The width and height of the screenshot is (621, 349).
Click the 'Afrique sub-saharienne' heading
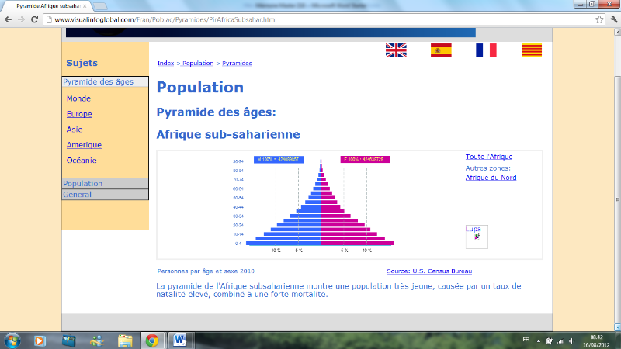(228, 134)
